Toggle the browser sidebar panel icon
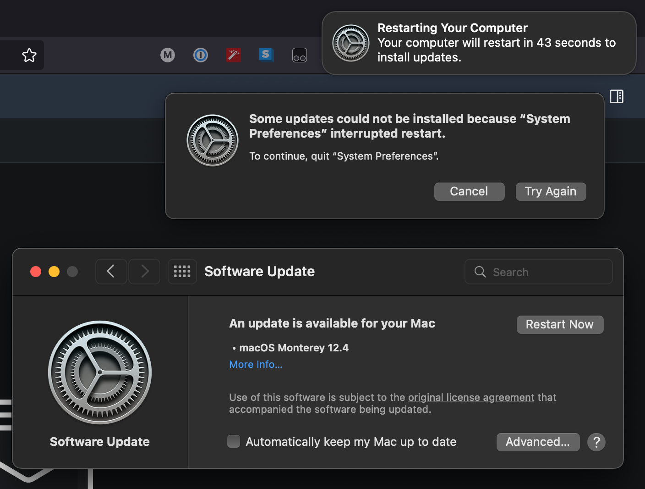The image size is (645, 489). 617,96
